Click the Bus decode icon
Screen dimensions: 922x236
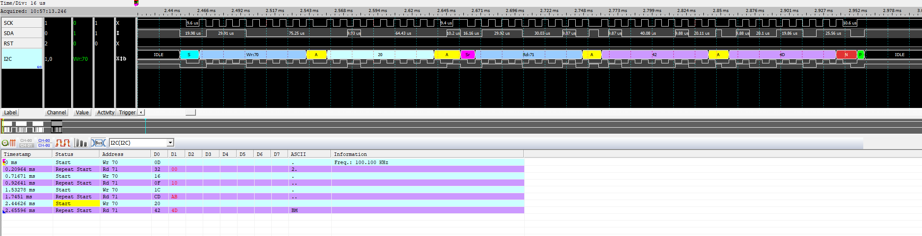[x=99, y=143]
